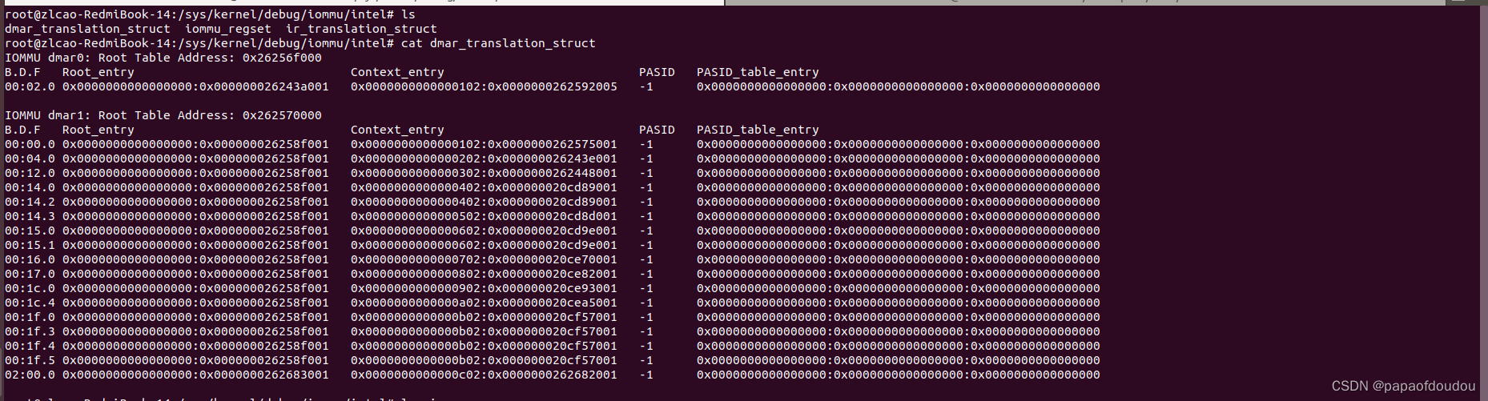
Task: Click context entry ending 262682001
Action: click(x=484, y=375)
